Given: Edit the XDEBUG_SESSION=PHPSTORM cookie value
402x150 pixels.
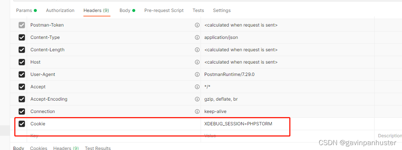Looking at the screenshot, I should (x=238, y=124).
